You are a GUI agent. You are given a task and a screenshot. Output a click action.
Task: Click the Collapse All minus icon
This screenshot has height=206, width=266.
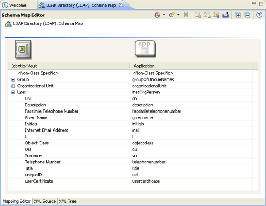[247, 15]
